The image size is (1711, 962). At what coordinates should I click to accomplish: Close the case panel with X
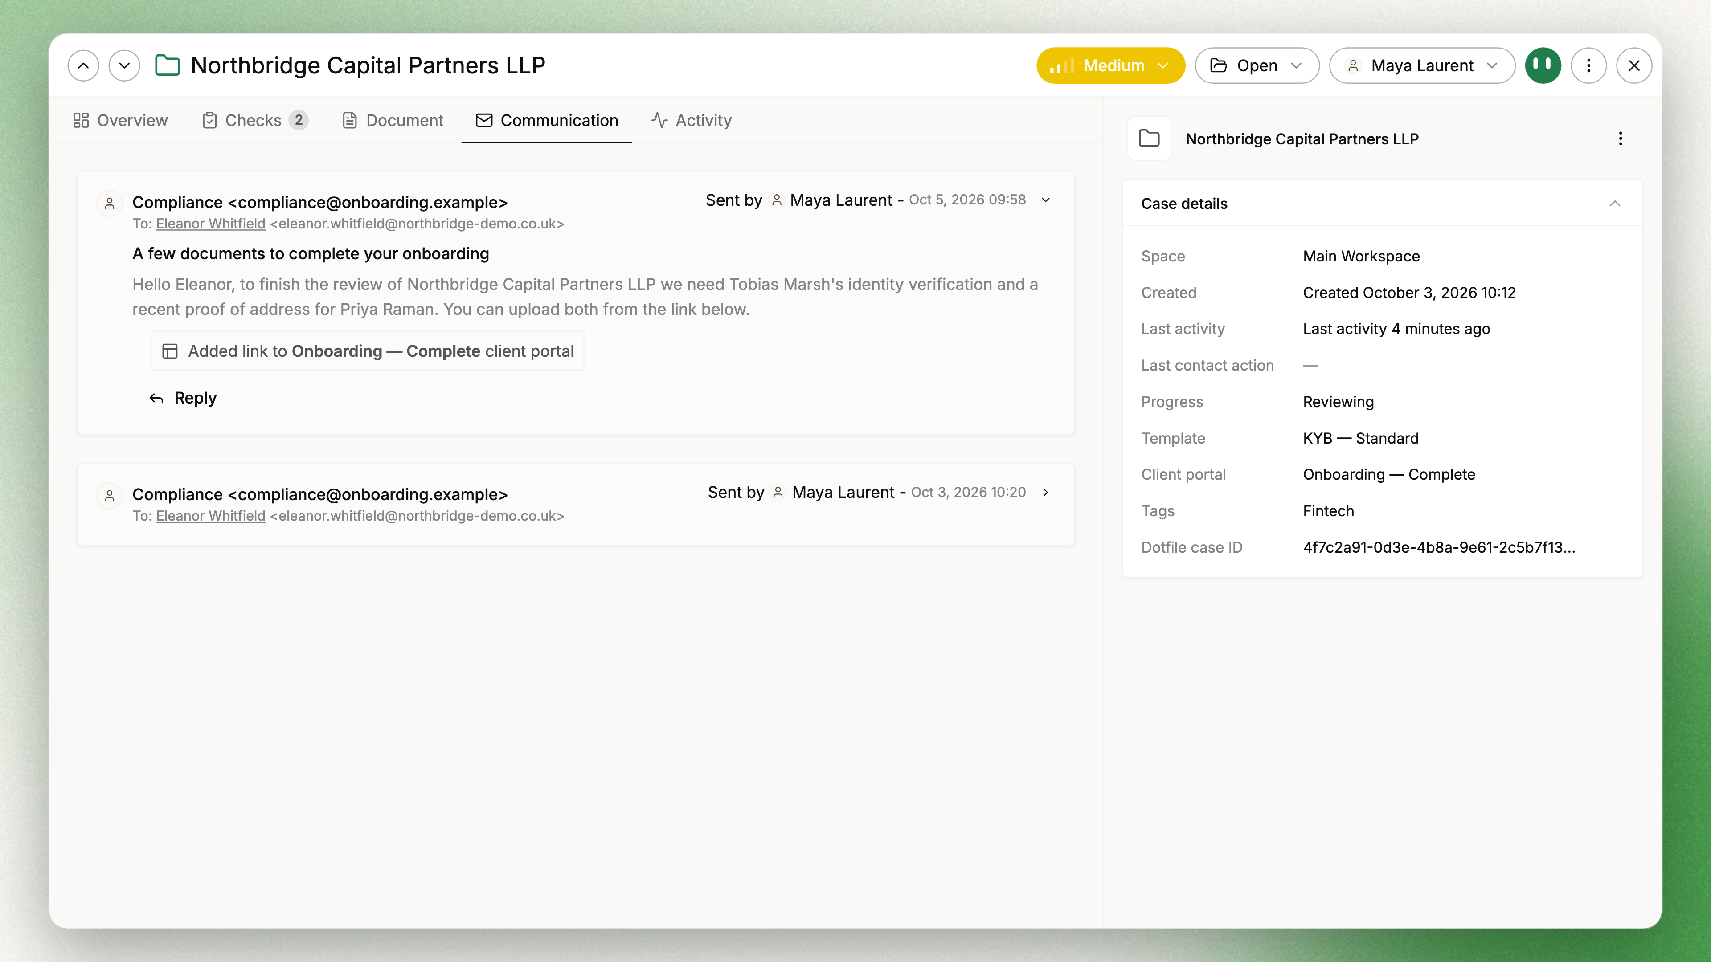(x=1634, y=66)
